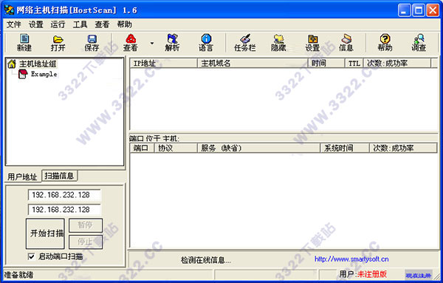Click the 保存 (Save) disk icon
443x283 pixels.
tap(92, 38)
